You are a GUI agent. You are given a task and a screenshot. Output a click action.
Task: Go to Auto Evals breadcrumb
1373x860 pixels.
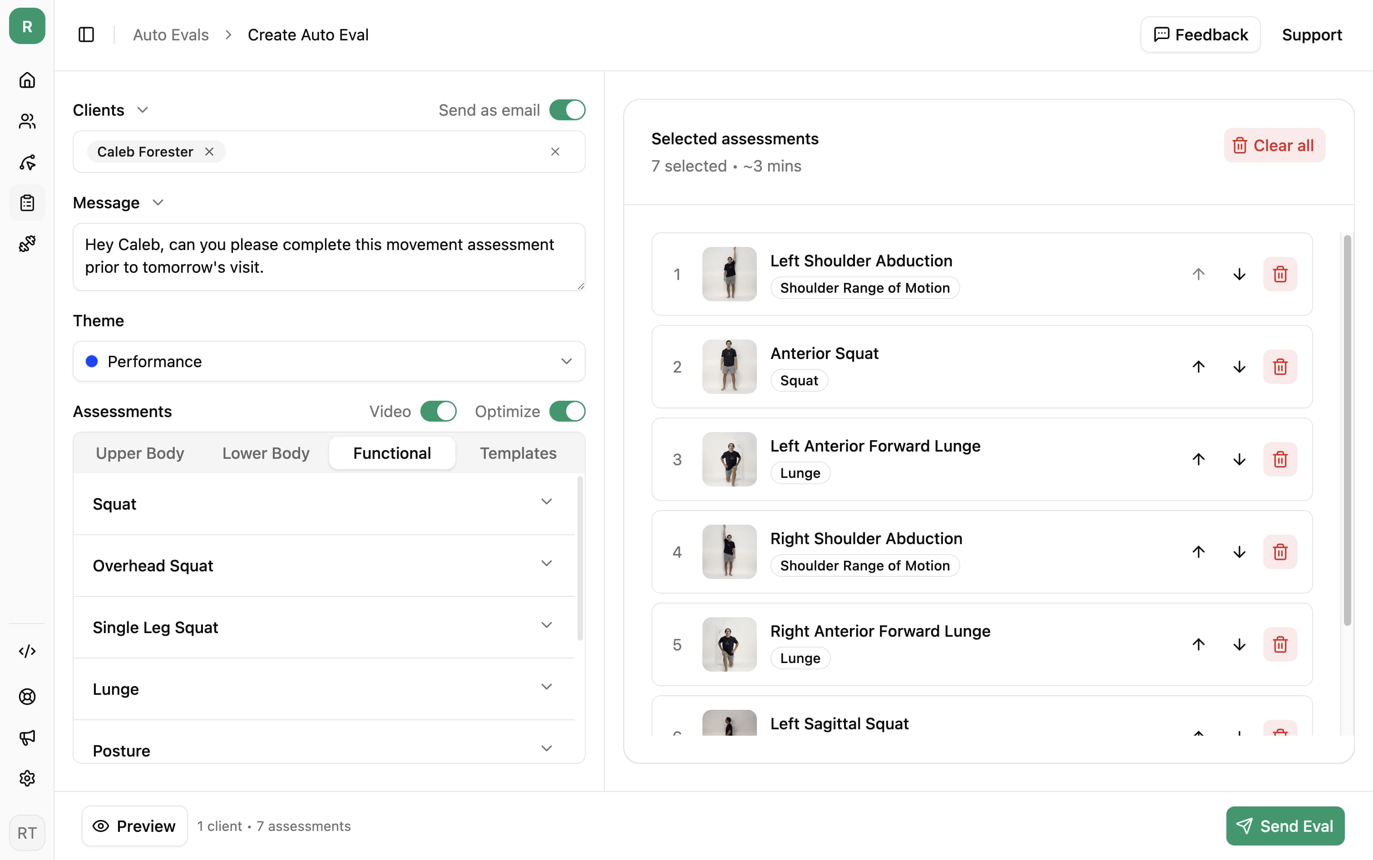tap(171, 34)
